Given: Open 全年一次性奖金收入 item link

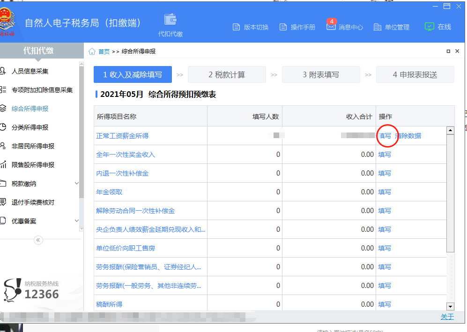Looking at the screenshot, I should [126, 155].
